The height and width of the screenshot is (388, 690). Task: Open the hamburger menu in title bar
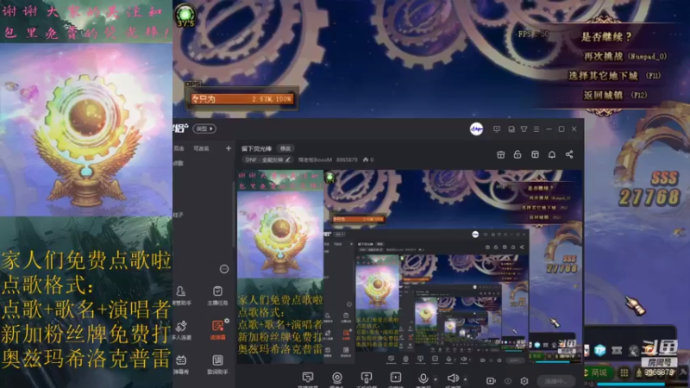[x=536, y=128]
